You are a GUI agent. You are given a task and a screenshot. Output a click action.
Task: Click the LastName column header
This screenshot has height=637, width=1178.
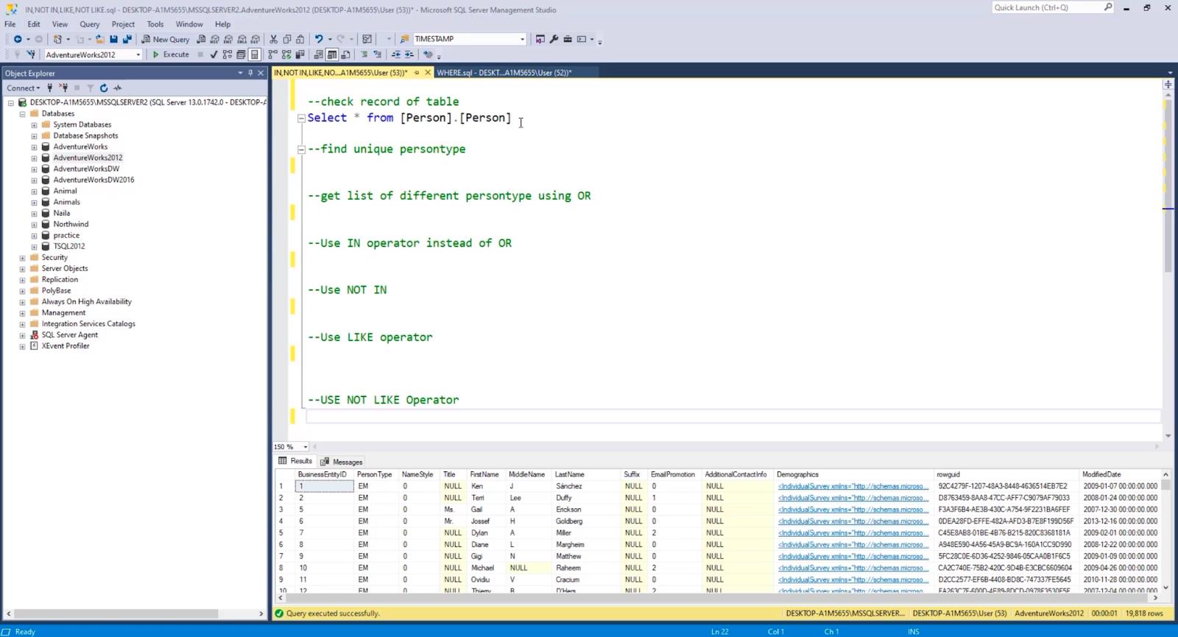tap(570, 474)
